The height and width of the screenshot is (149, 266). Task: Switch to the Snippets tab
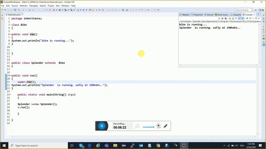point(236,15)
